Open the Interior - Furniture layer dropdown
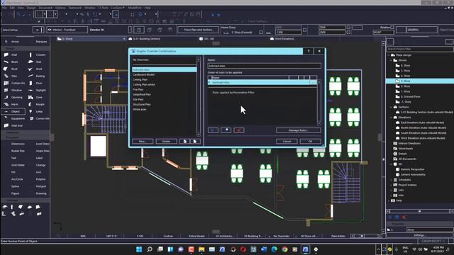Image resolution: width=454 pixels, height=255 pixels. (x=67, y=30)
